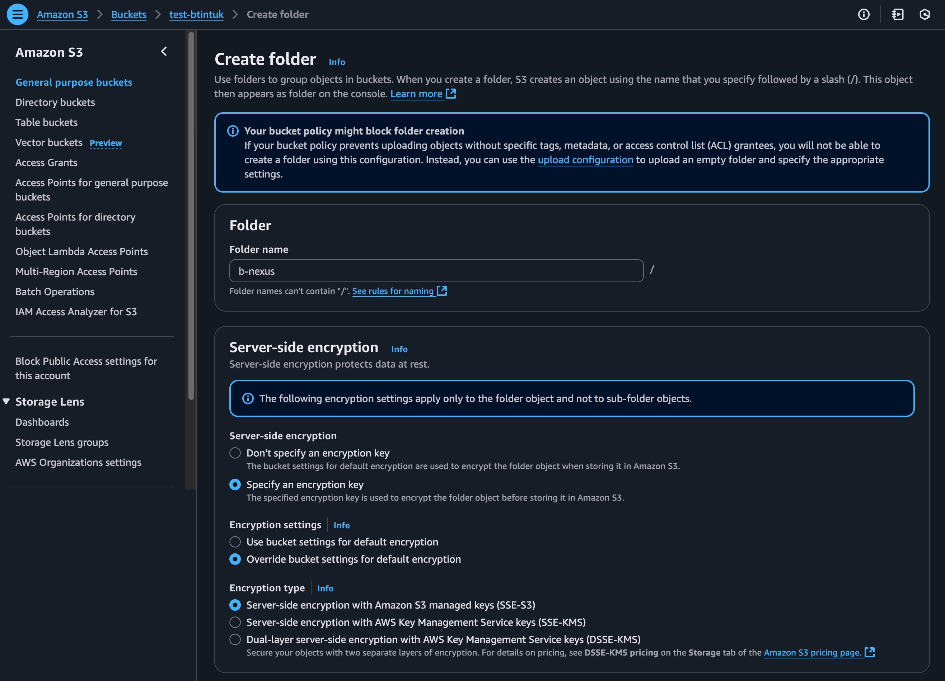Screen dimensions: 945x681
Task: Click the hexagon settings icon in header
Action: pyautogui.click(x=925, y=15)
